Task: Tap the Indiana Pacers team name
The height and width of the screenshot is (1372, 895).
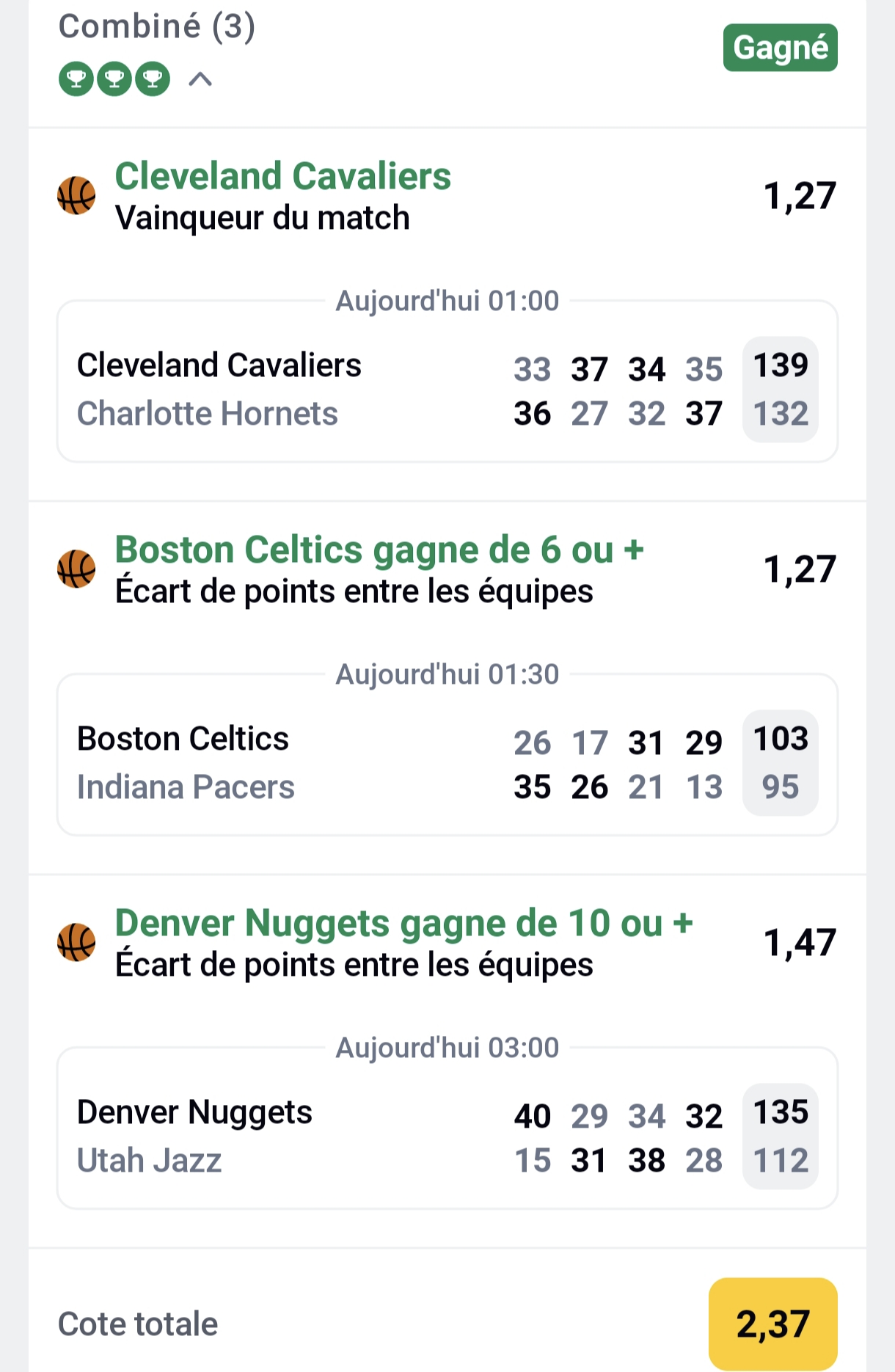Action: (186, 787)
